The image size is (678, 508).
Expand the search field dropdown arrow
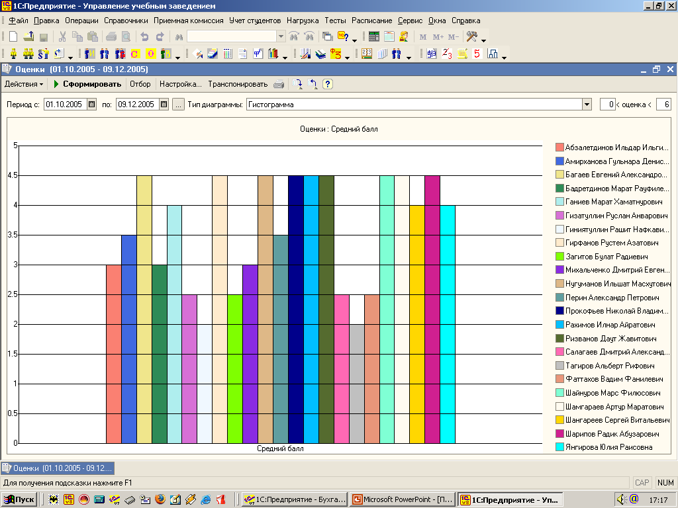pos(281,37)
